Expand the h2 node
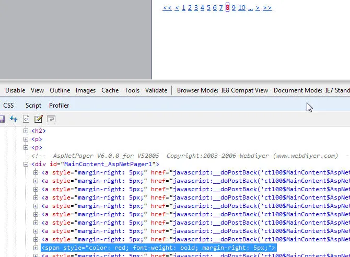 (x=27, y=131)
